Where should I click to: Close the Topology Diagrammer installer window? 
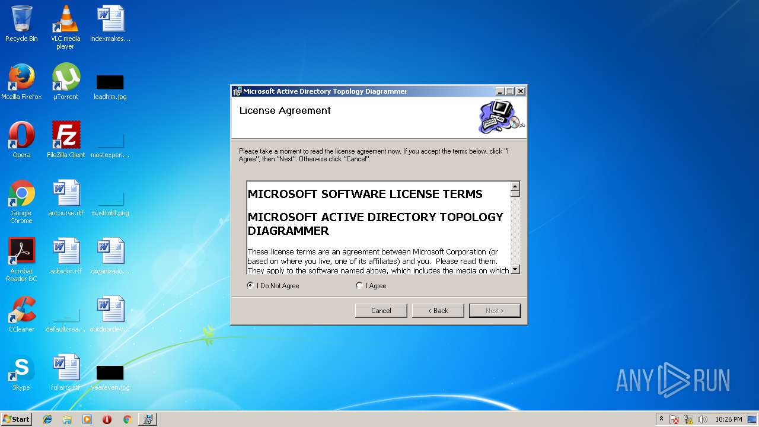click(x=520, y=91)
